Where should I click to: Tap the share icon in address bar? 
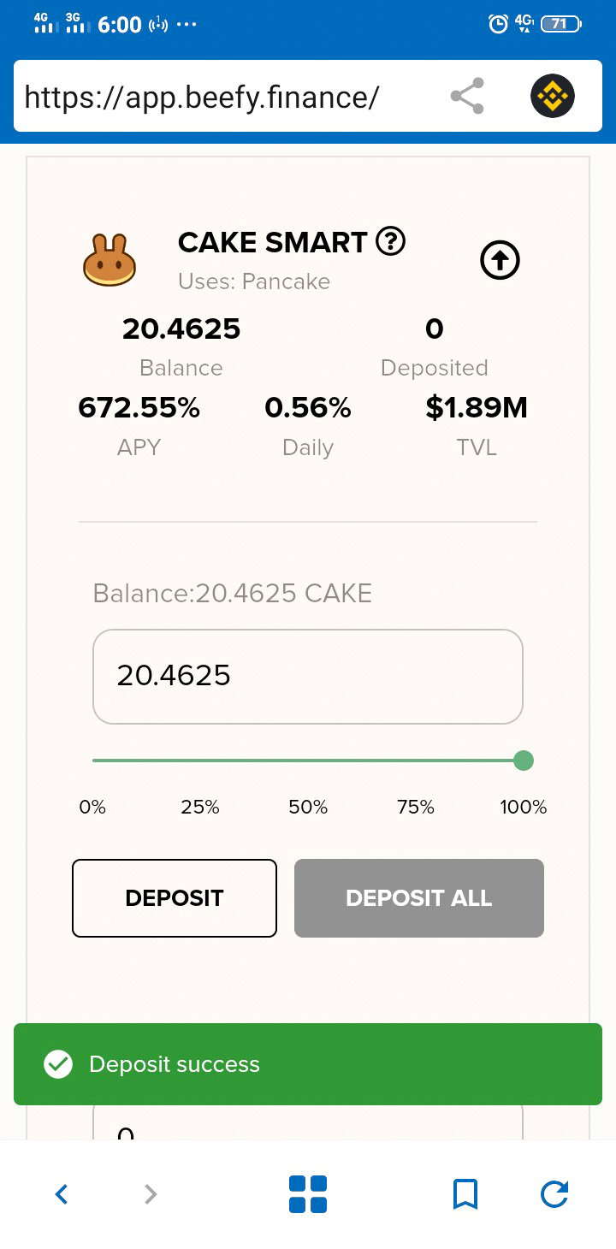click(467, 96)
